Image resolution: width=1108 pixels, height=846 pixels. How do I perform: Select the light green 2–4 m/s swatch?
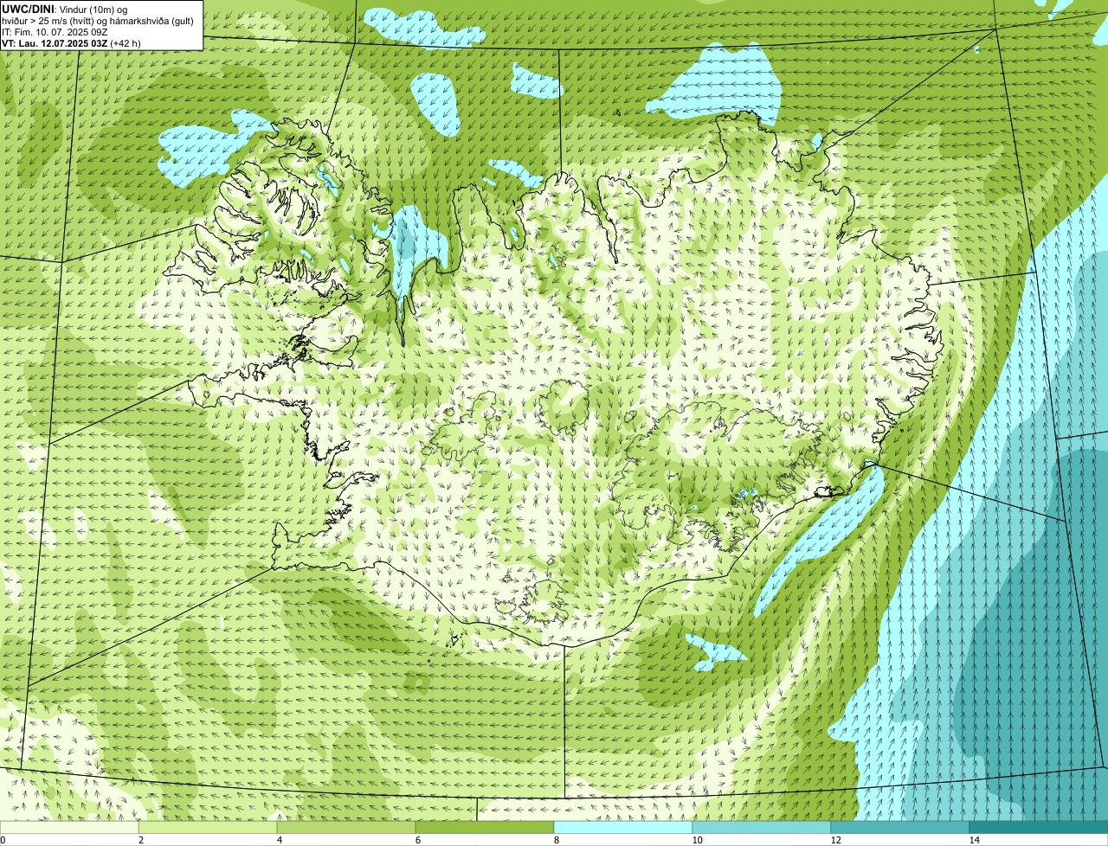(x=208, y=827)
